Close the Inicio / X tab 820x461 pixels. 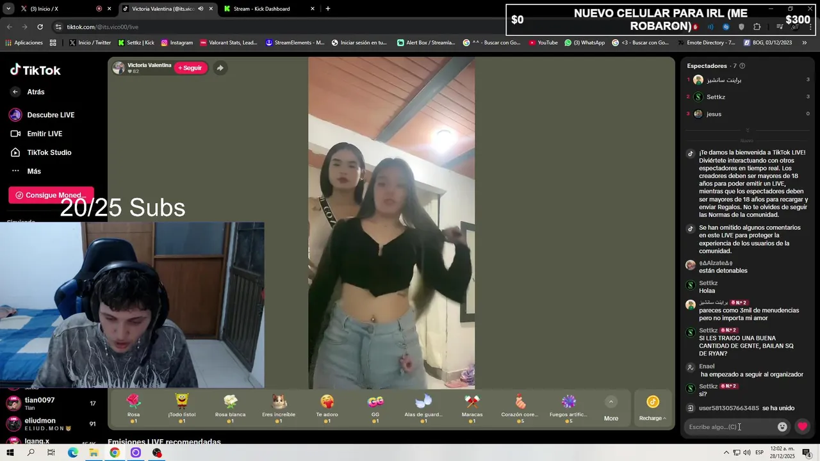point(110,9)
